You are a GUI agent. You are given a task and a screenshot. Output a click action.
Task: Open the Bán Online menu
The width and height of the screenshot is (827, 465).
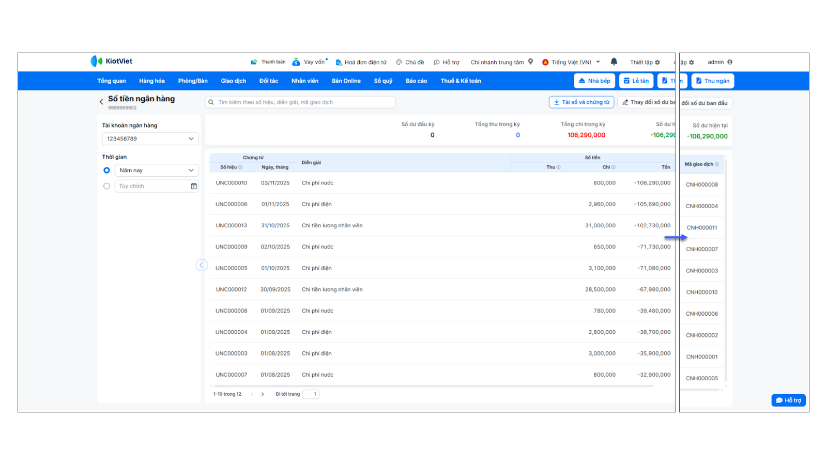click(346, 81)
